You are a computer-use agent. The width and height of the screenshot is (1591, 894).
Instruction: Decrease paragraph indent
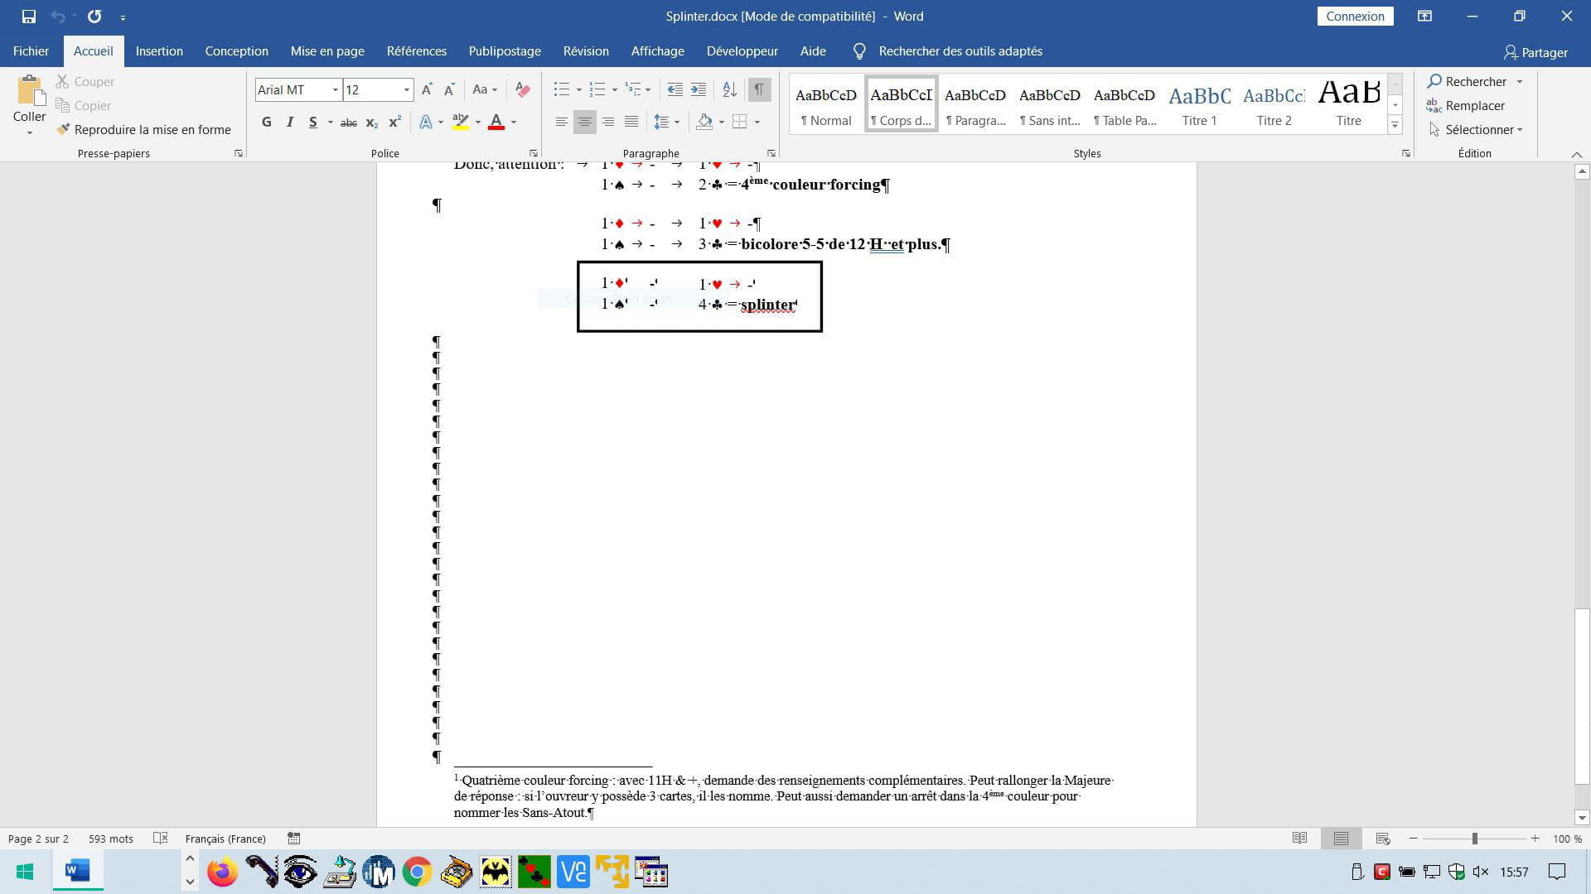pos(675,89)
